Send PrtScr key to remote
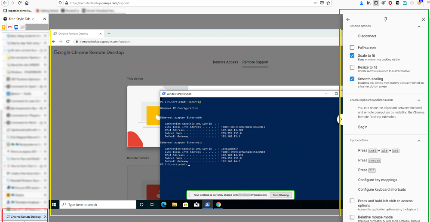The width and height of the screenshot is (430, 222). pos(369,161)
